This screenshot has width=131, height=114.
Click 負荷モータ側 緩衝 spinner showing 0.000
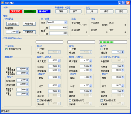point(54,91)
